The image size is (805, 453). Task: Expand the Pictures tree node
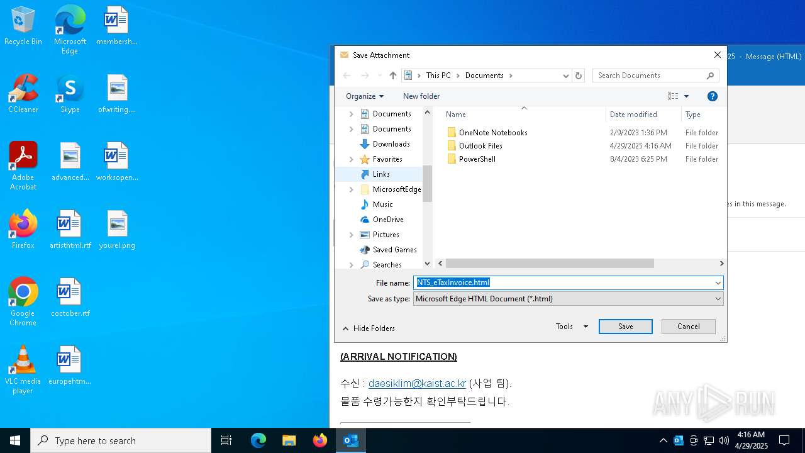click(352, 235)
